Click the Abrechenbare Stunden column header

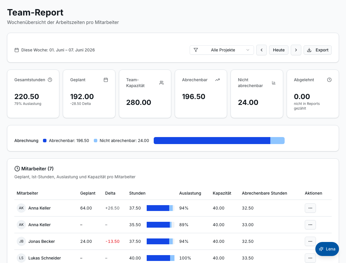coord(264,193)
